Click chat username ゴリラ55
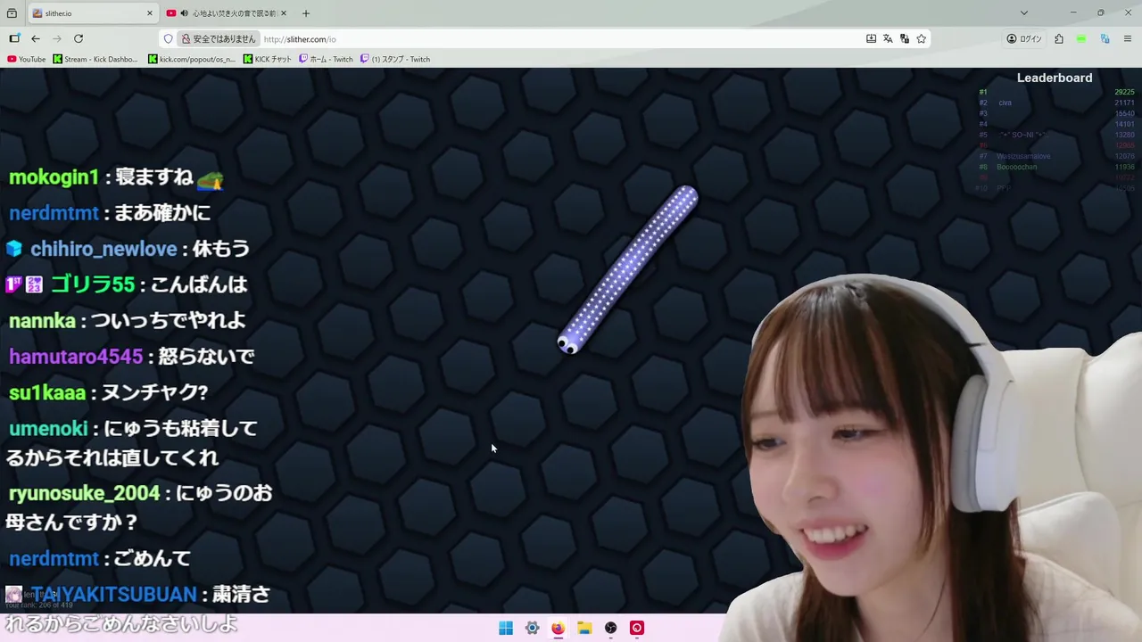Screen dimensions: 1142x642 coord(93,284)
